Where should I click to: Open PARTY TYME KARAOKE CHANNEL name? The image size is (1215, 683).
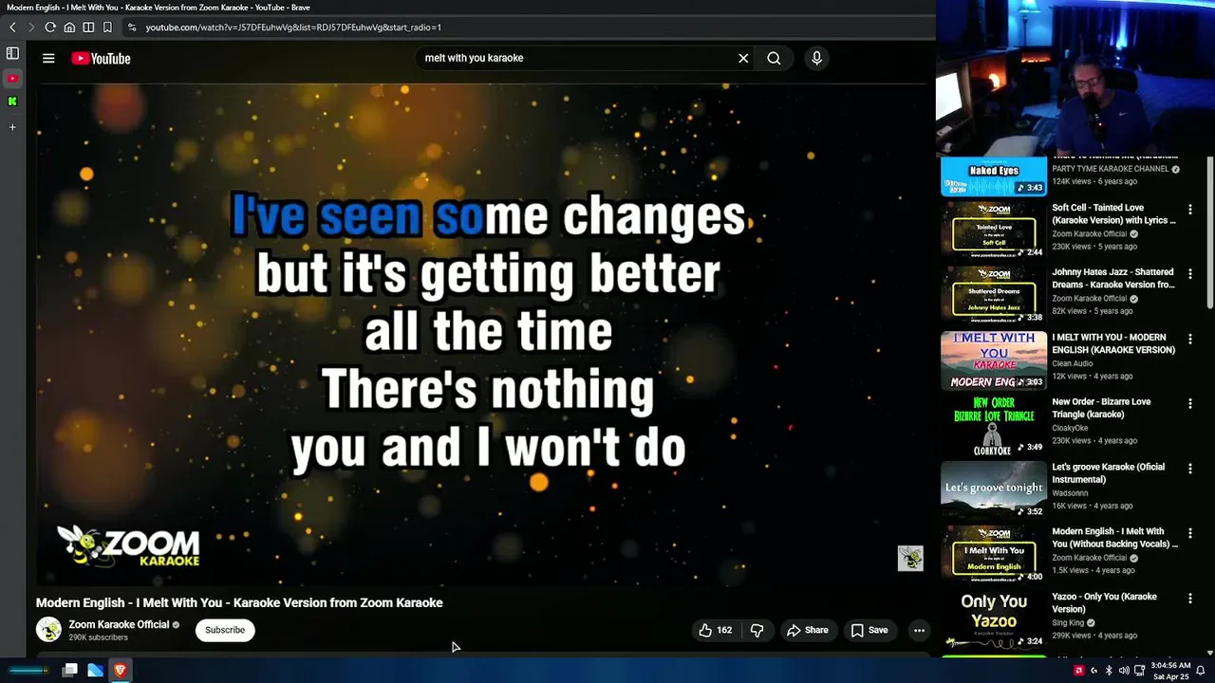1110,169
